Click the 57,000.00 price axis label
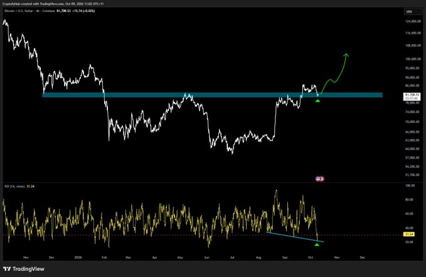Image resolution: width=426 pixels, height=277 pixels. (x=413, y=158)
